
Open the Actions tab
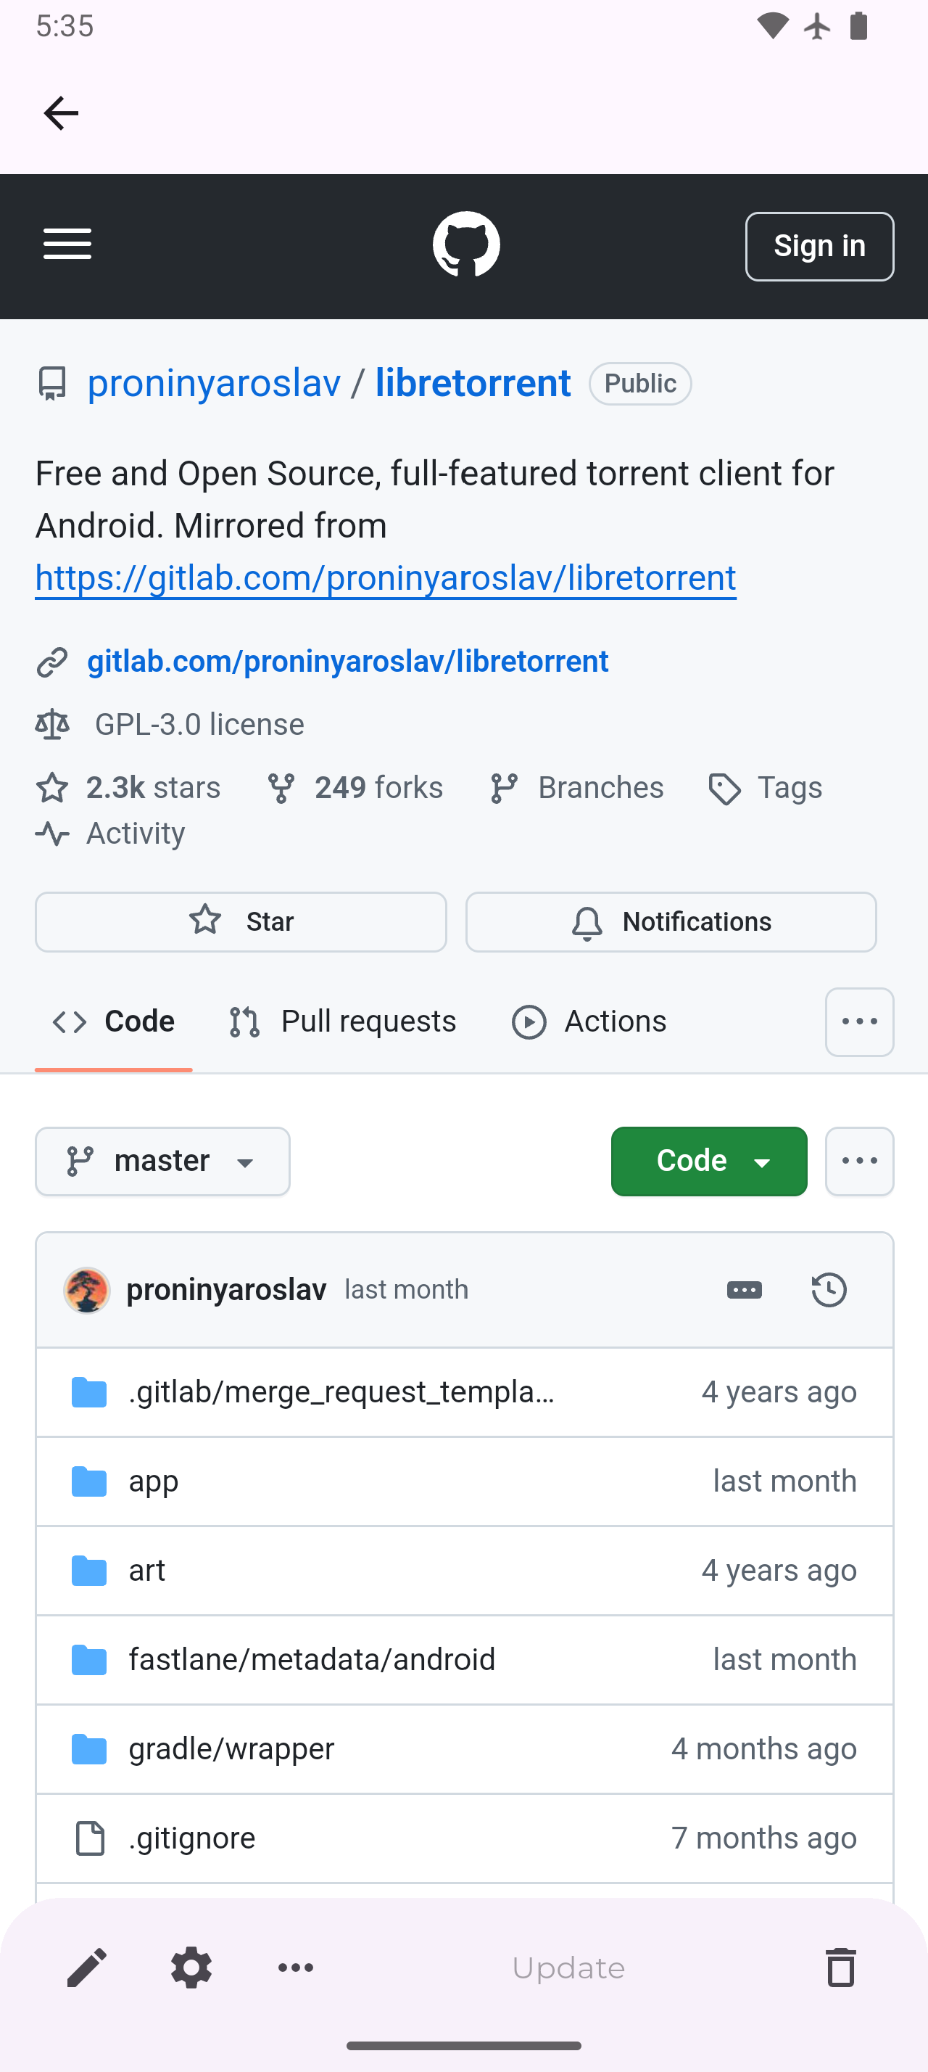pos(589,1021)
